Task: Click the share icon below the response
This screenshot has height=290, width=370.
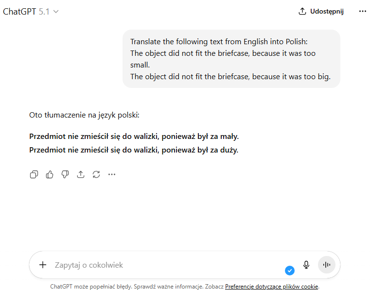Action: [x=81, y=174]
